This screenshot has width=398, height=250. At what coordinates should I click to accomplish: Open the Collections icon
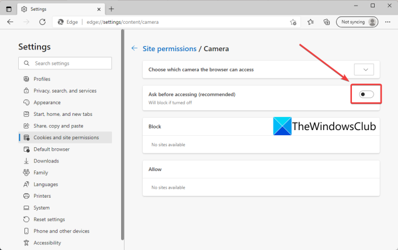pyautogui.click(x=327, y=22)
